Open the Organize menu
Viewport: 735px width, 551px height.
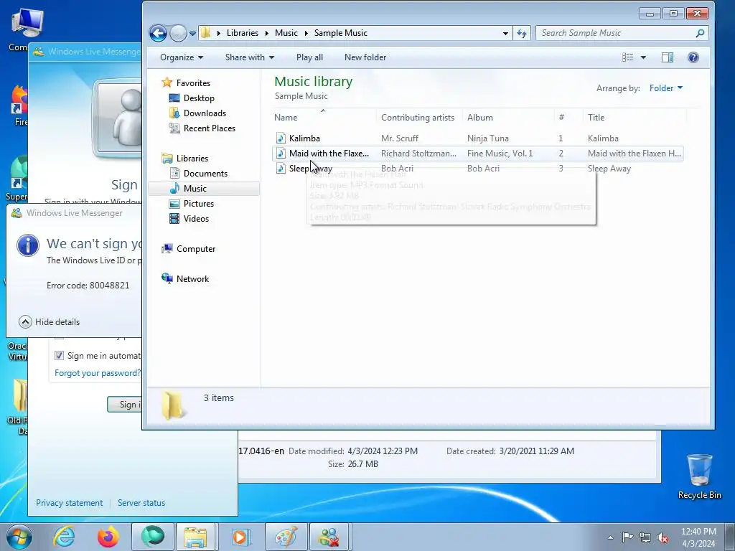[x=182, y=57]
